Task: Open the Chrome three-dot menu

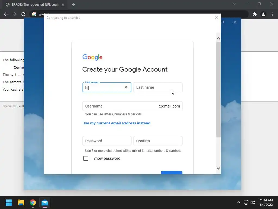Action: [x=272, y=14]
